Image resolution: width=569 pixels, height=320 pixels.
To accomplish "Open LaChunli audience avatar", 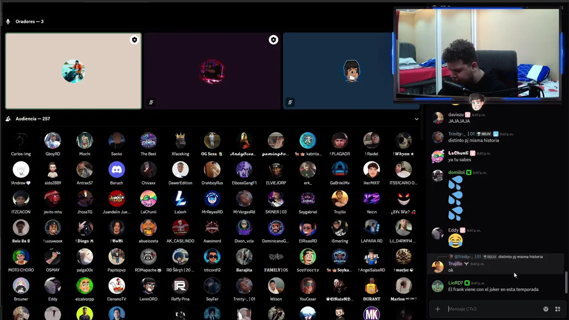I will [148, 199].
